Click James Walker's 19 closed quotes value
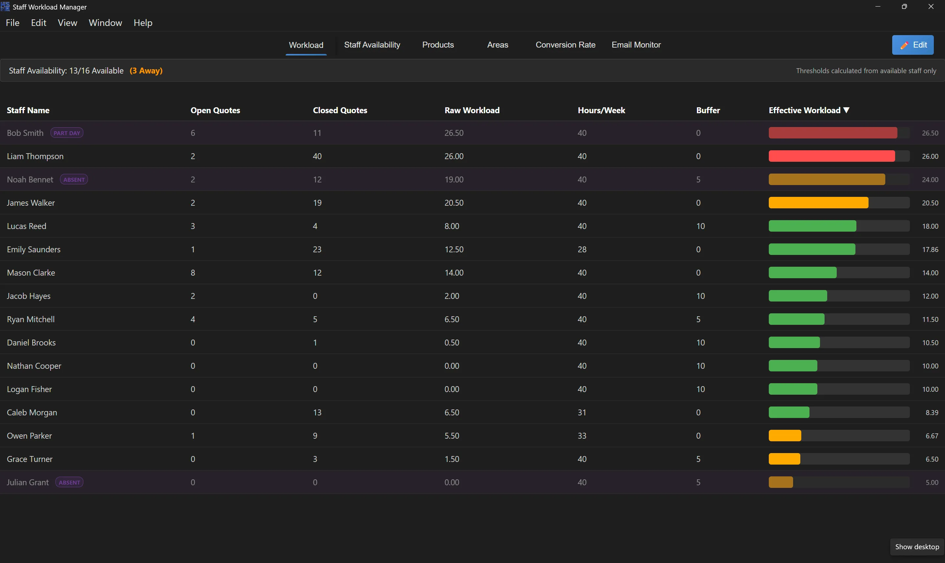 pyautogui.click(x=317, y=202)
